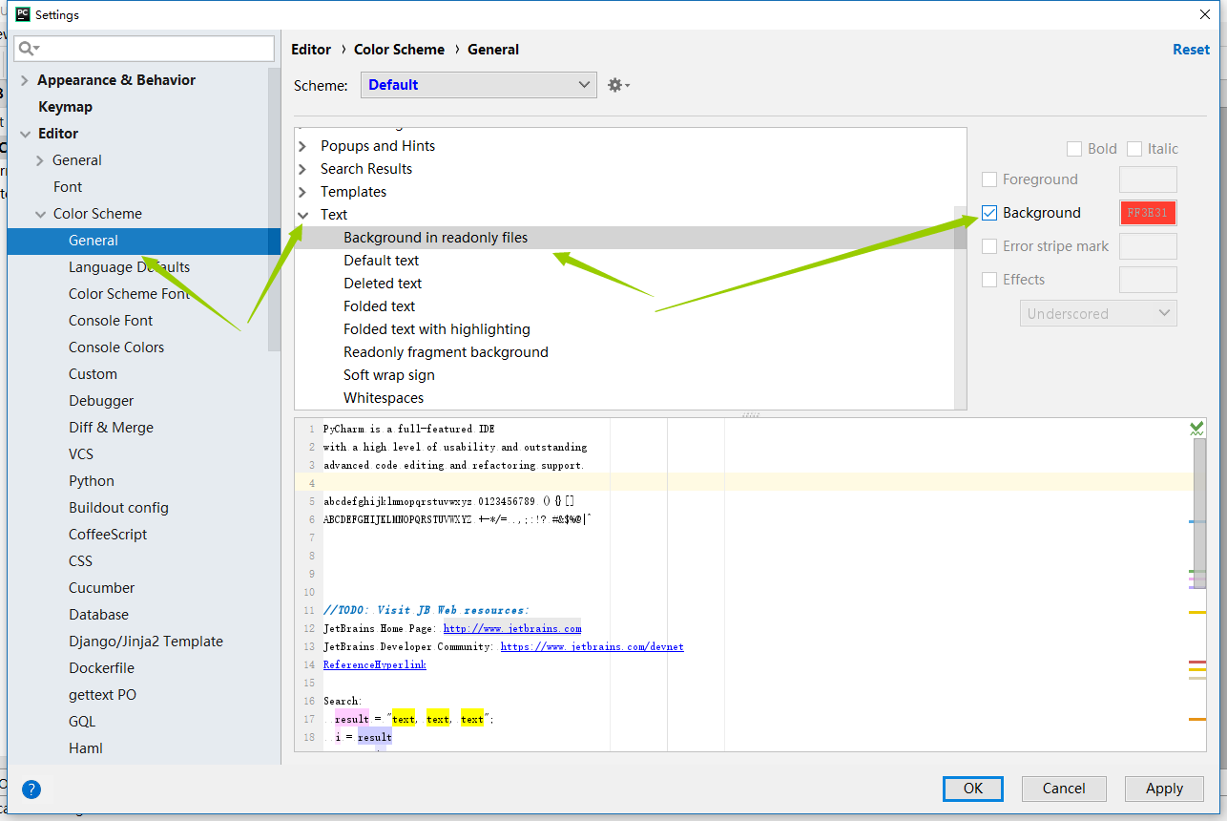Enable the Effects checkbox
1227x821 pixels.
[989, 280]
